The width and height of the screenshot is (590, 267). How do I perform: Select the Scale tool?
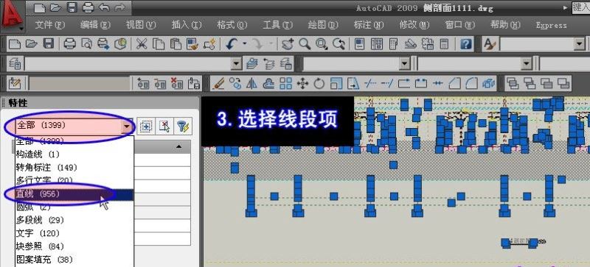tap(336, 83)
